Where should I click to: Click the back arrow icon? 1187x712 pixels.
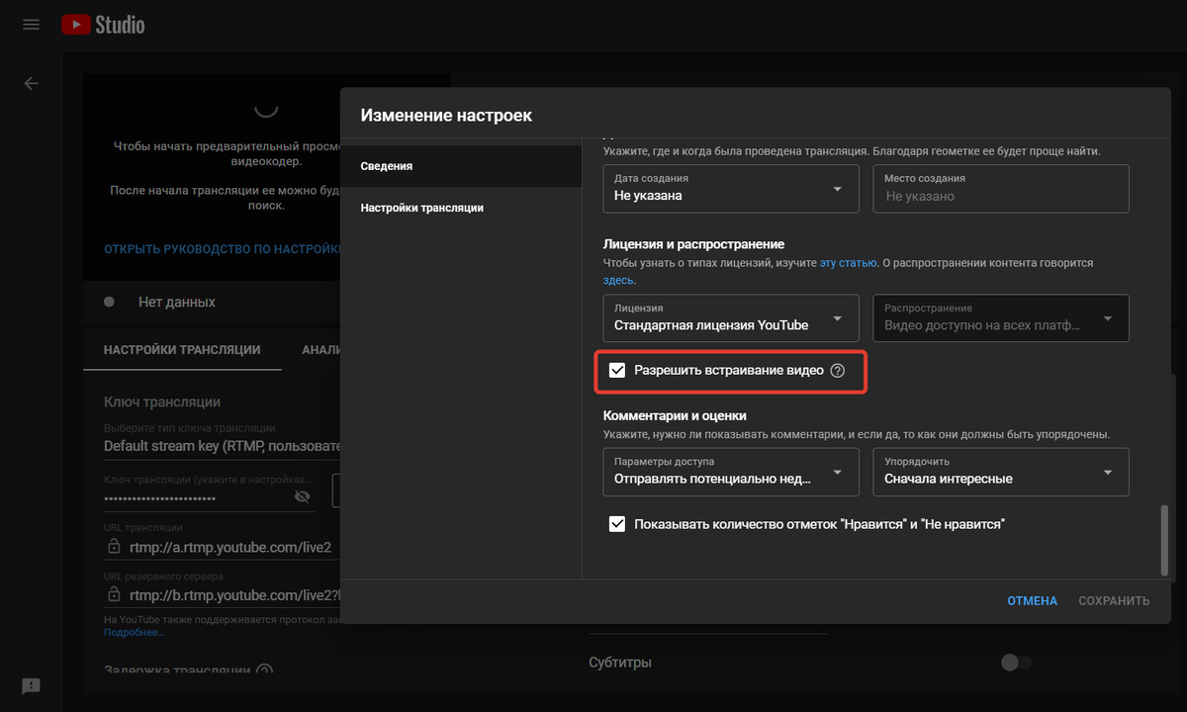pyautogui.click(x=31, y=84)
